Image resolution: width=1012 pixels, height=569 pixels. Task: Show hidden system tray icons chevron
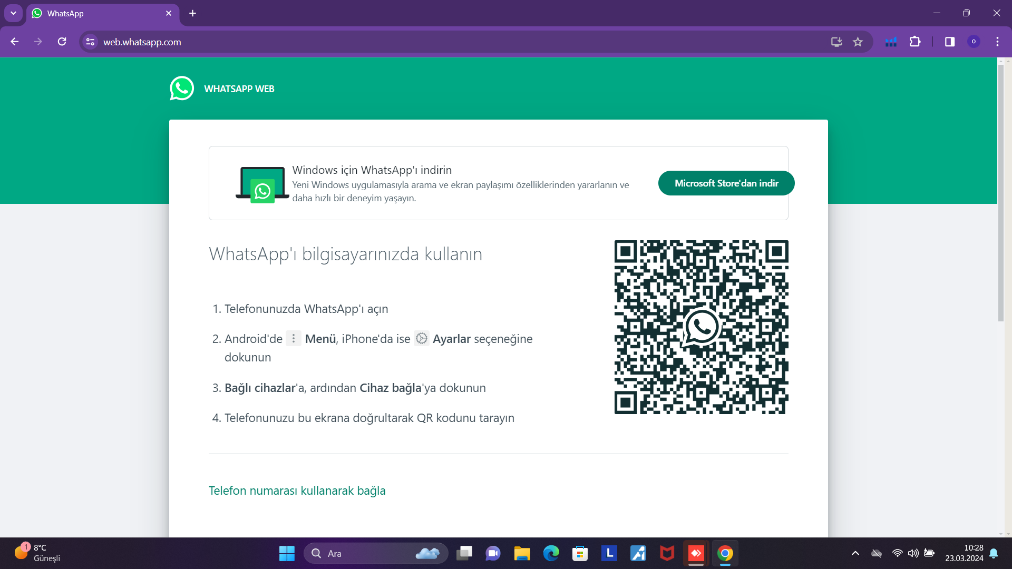point(855,553)
